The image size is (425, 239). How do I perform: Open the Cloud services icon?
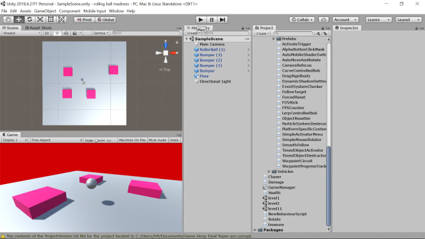click(x=323, y=20)
